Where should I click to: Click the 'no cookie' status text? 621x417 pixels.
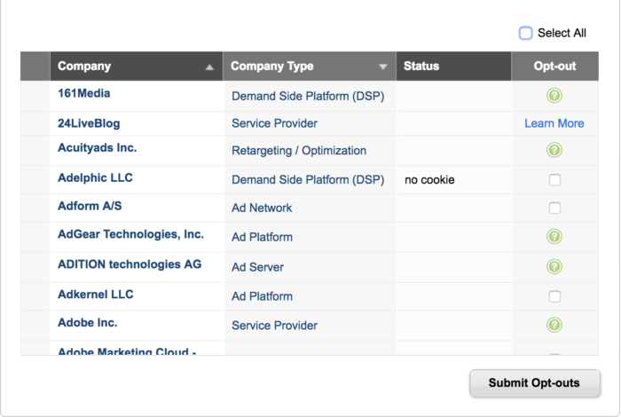[429, 180]
